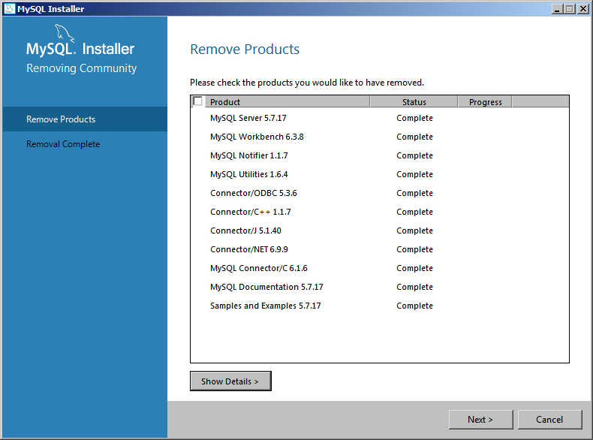Open the Remove Products step in sidebar
Viewport: 593px width, 440px height.
pyautogui.click(x=85, y=119)
